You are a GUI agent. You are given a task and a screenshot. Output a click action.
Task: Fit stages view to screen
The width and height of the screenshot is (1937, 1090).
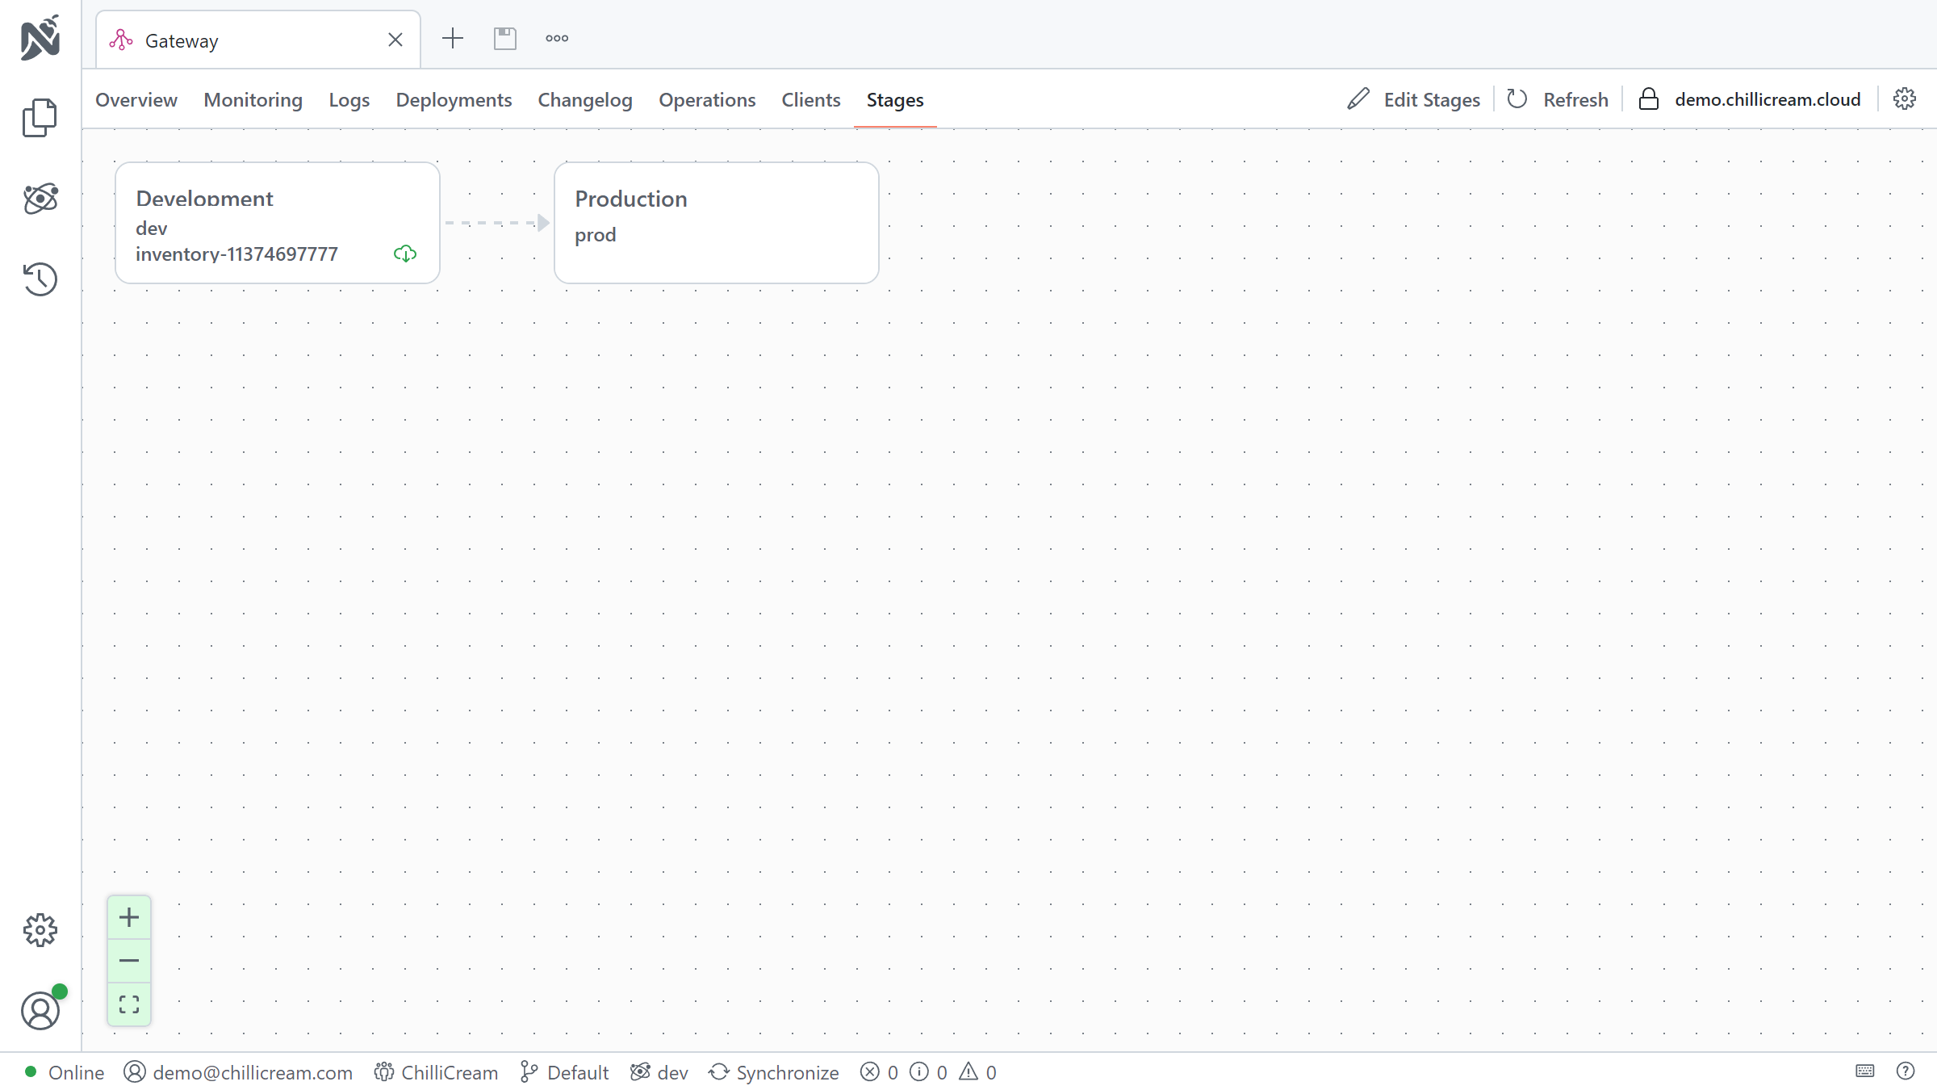click(129, 1004)
